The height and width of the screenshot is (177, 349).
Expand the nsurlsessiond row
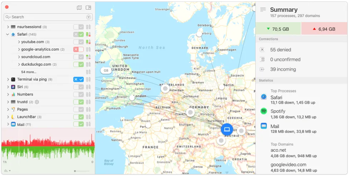pyautogui.click(x=8, y=27)
